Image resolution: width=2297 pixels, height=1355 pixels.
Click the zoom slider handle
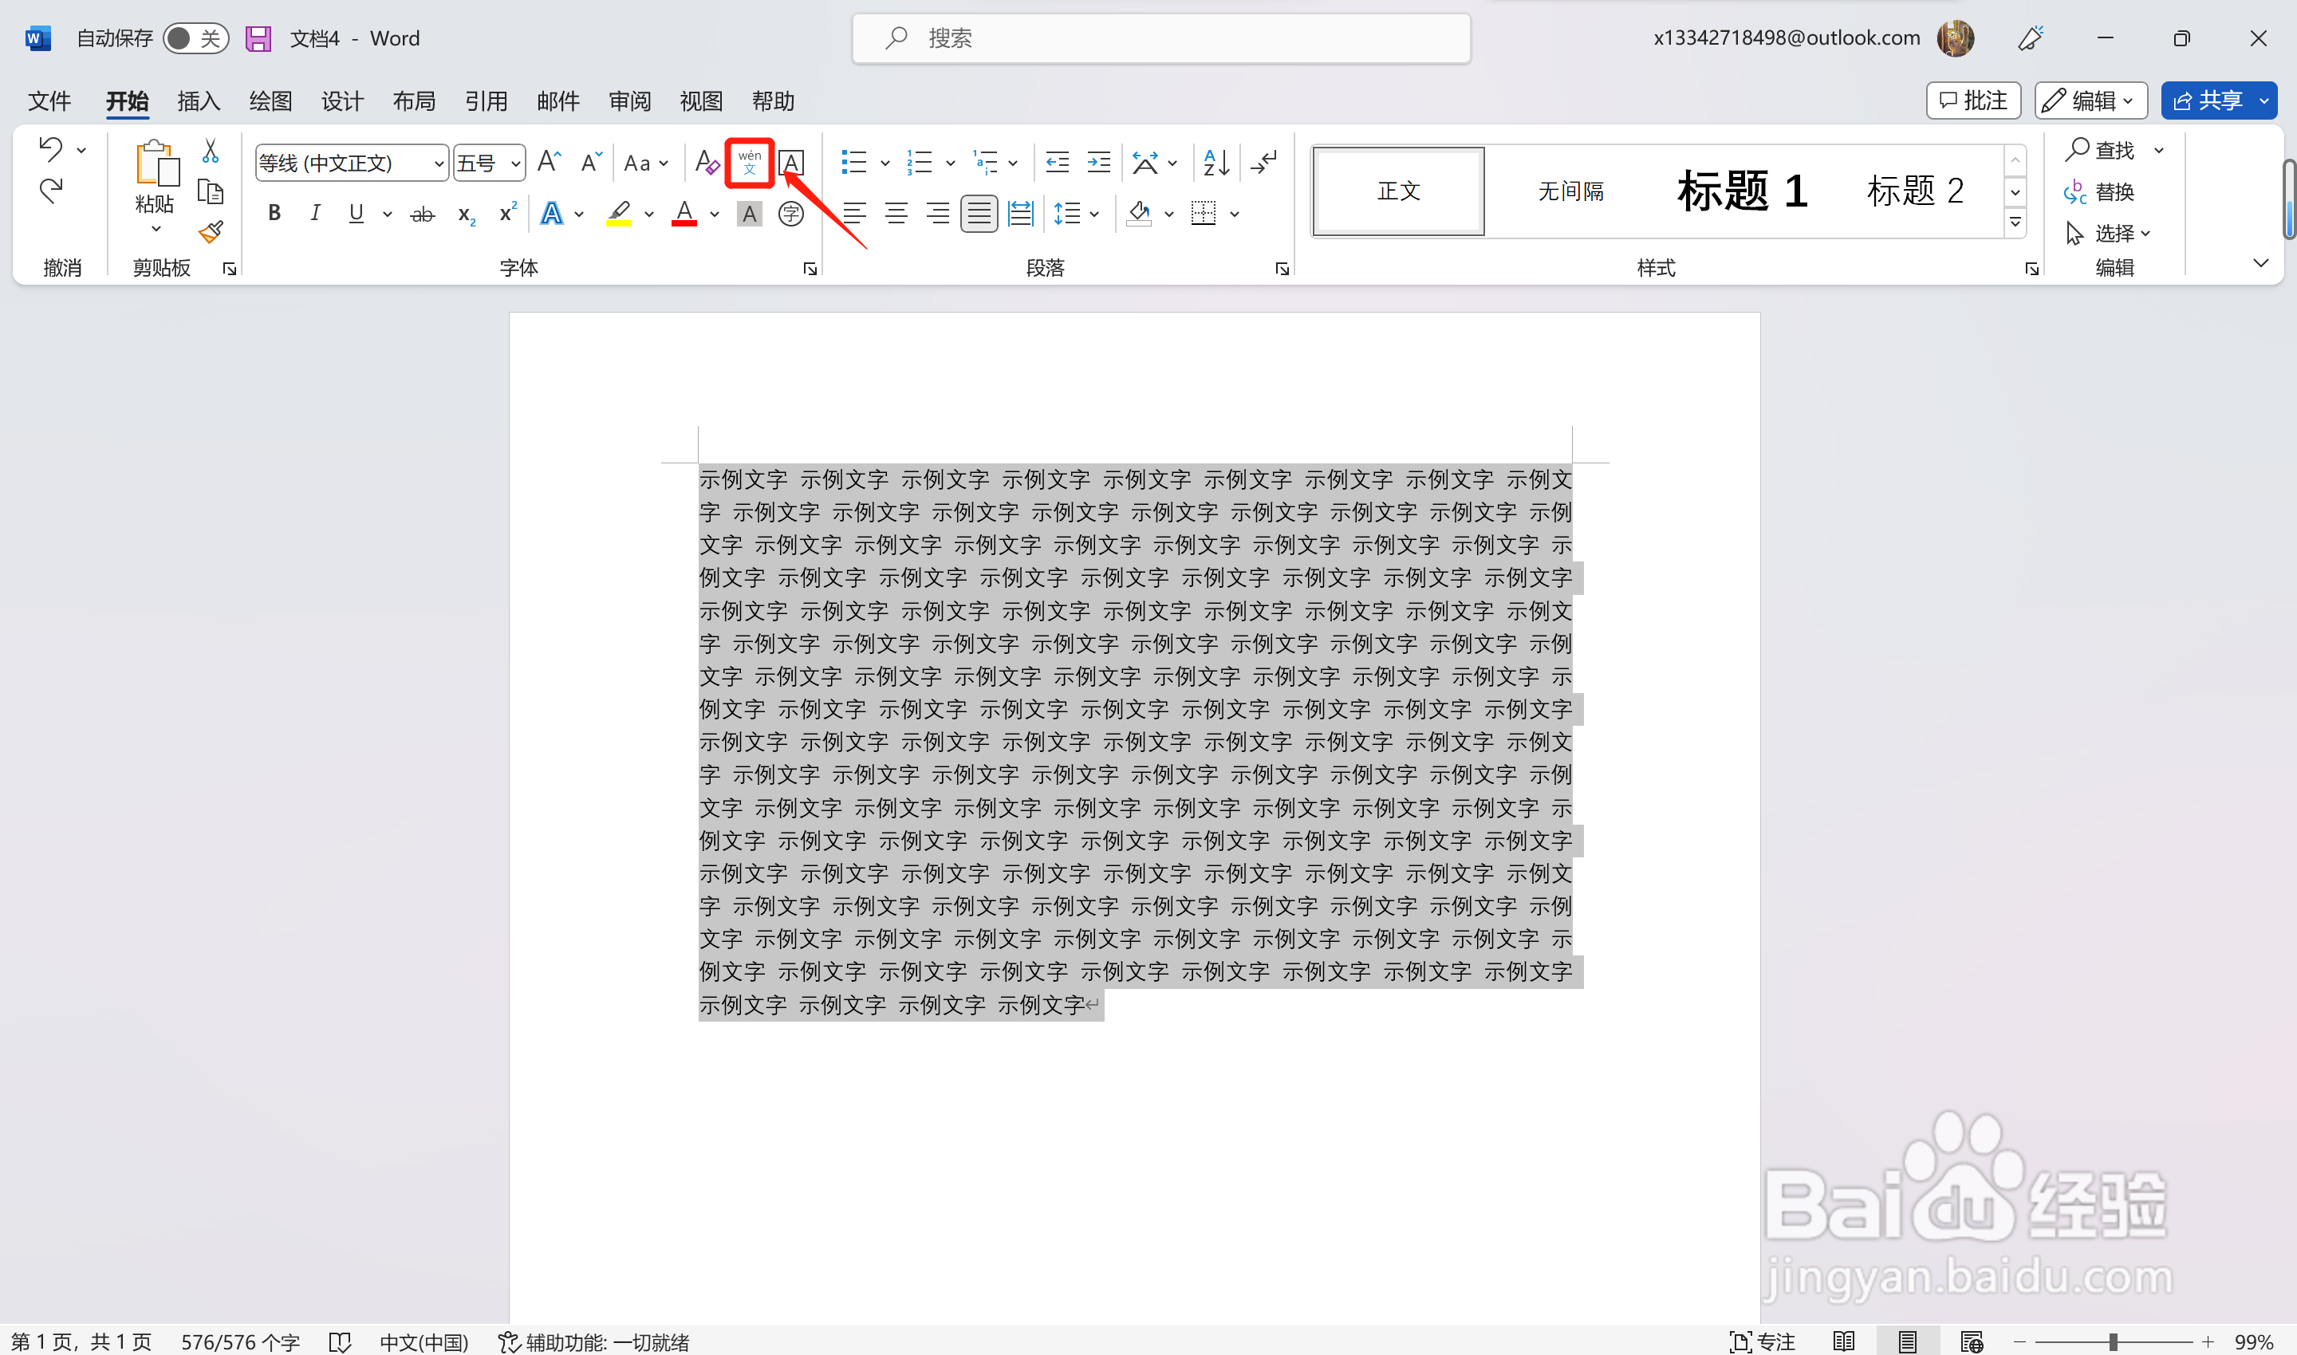(2113, 1342)
